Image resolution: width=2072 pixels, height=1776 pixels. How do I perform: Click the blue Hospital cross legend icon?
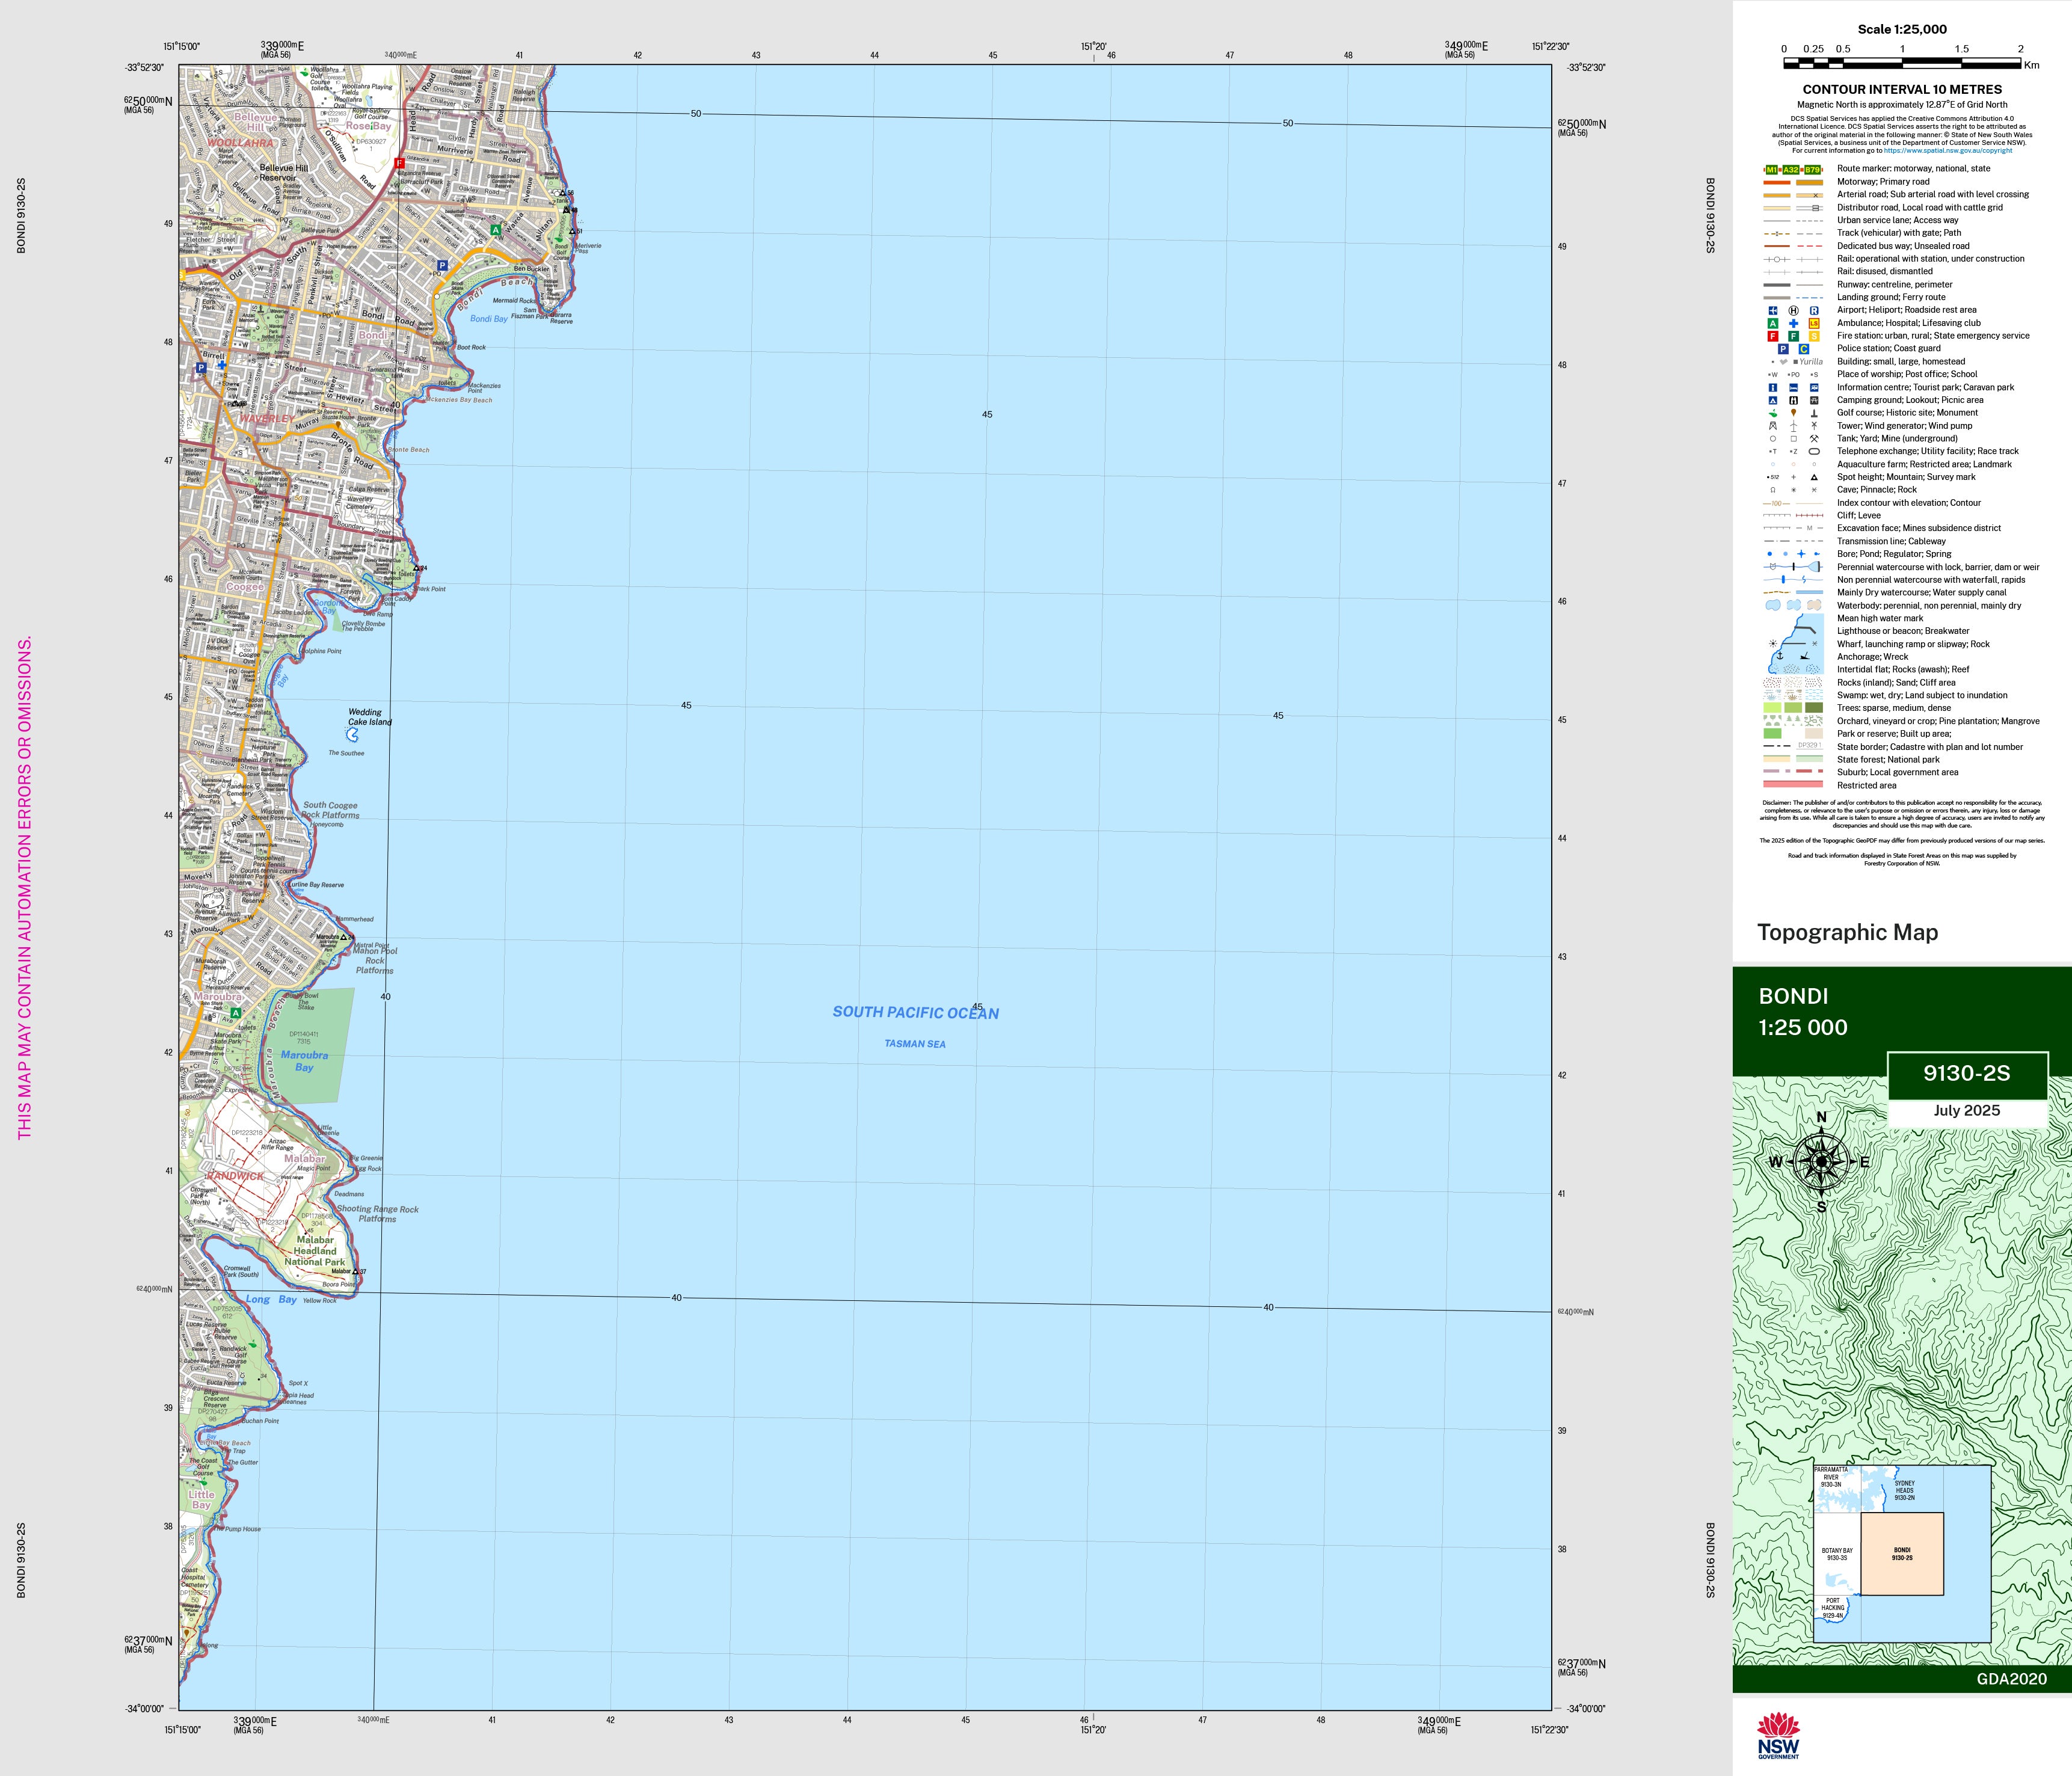(x=1793, y=323)
